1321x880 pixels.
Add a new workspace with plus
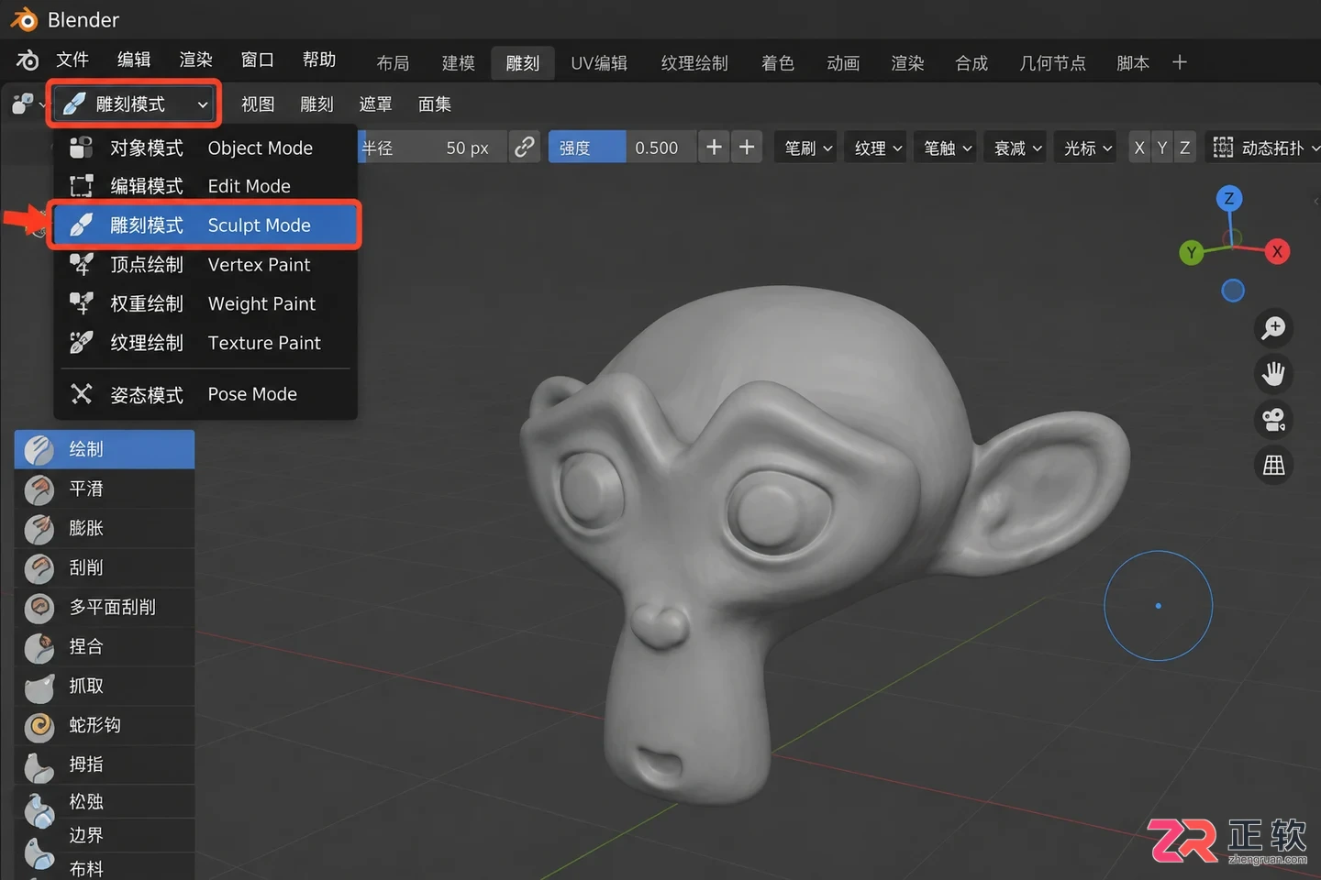point(1180,62)
